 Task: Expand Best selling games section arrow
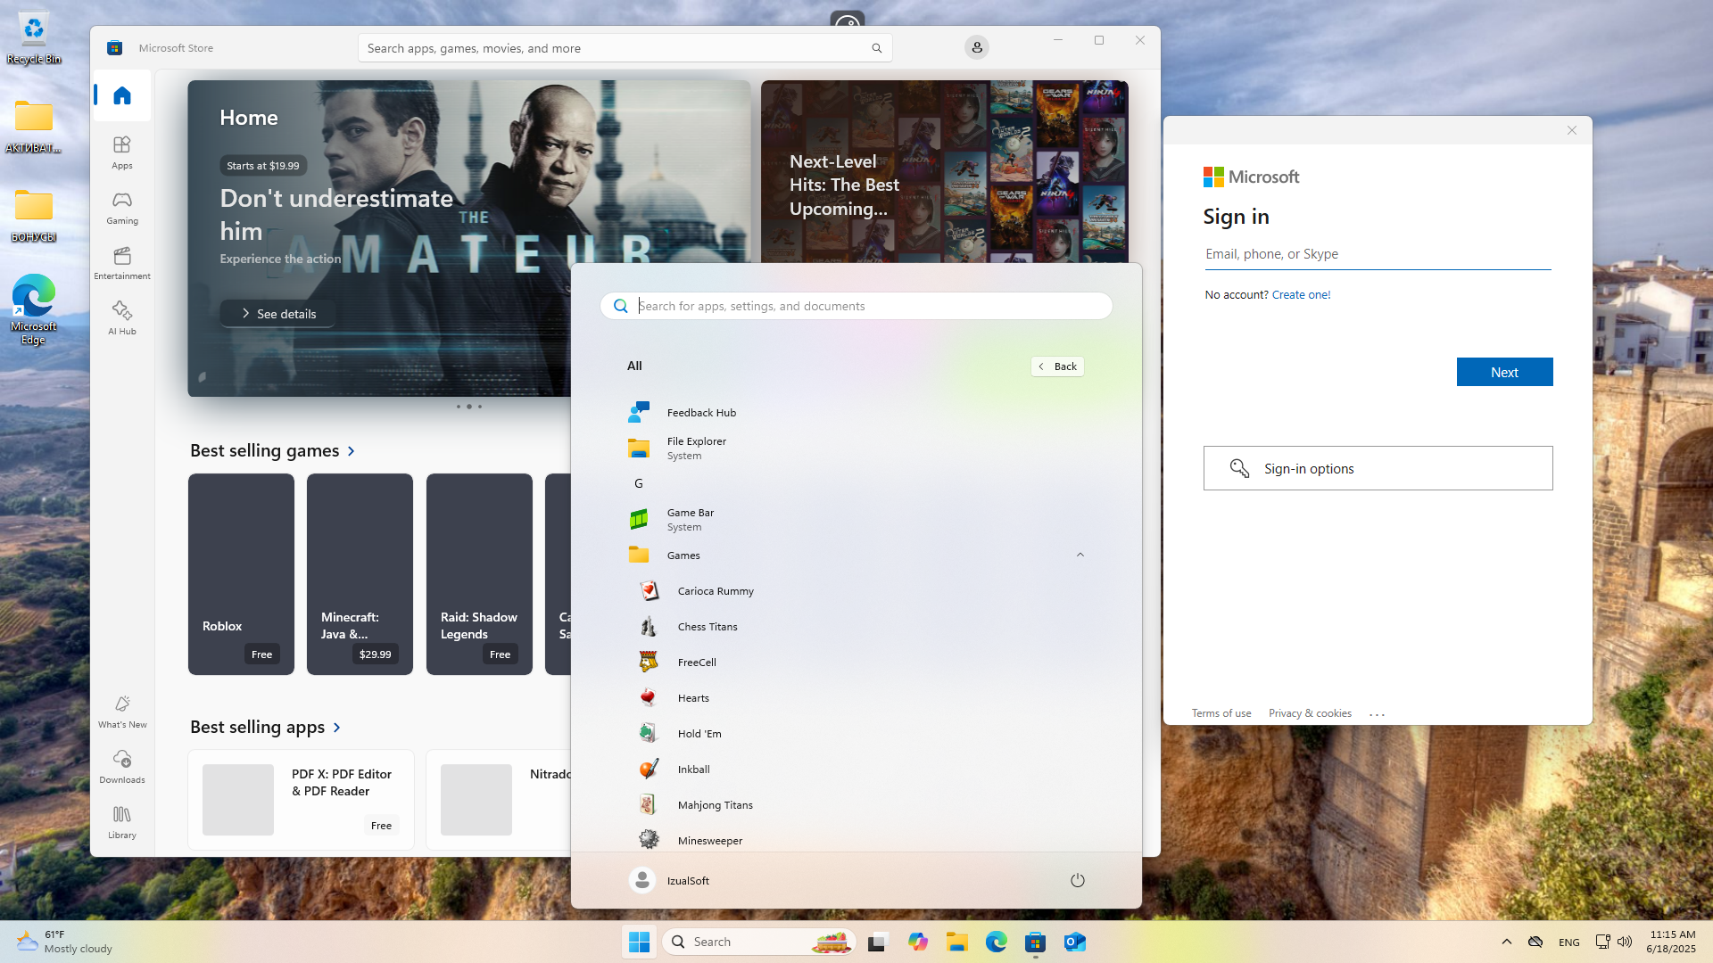(351, 451)
